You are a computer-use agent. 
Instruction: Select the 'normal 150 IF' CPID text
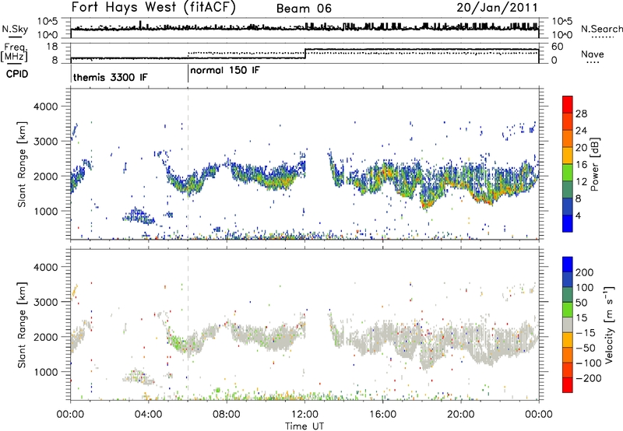[225, 71]
